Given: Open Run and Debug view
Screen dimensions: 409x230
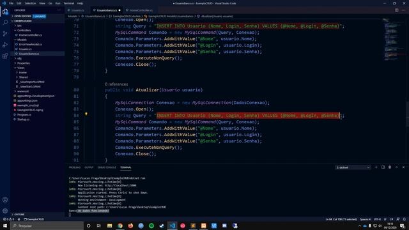Looking at the screenshot, I should click(5, 45).
